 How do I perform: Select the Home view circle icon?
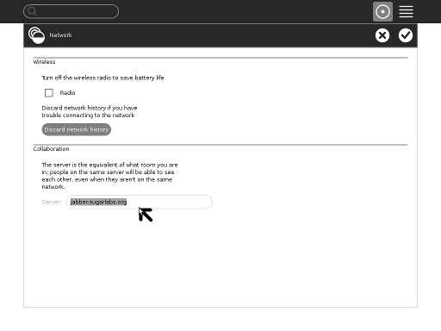pos(382,11)
